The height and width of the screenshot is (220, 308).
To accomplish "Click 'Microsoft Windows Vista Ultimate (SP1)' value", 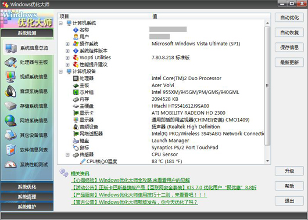I will (196, 44).
